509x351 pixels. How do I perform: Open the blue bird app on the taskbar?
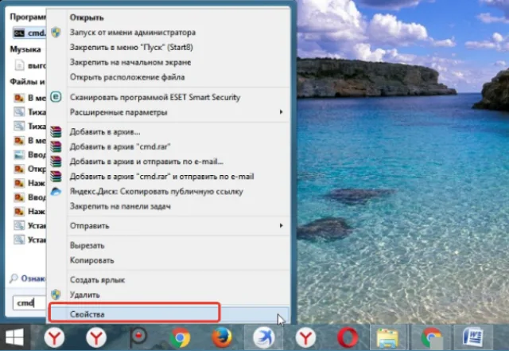tap(263, 337)
